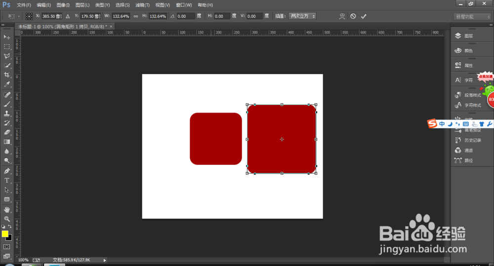The height and width of the screenshot is (266, 494).
Task: Open the 选择(S) menu
Action: [x=123, y=5]
